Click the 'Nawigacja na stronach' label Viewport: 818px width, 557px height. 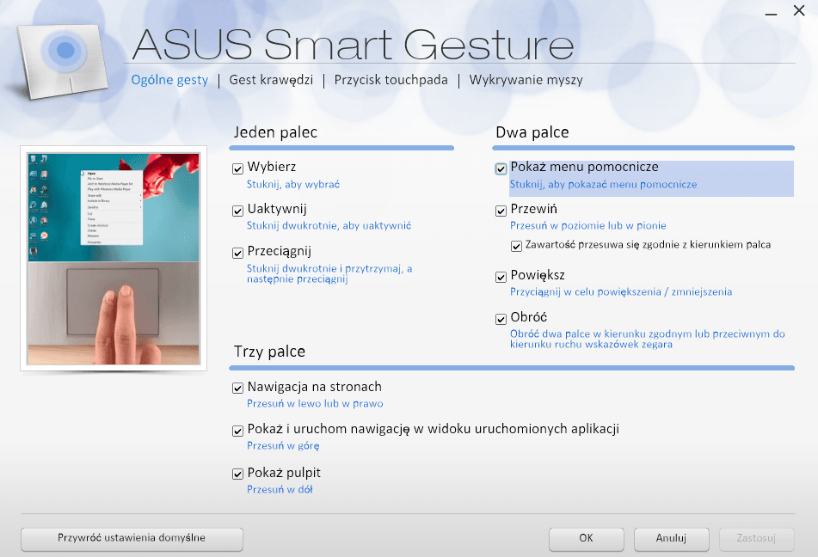315,387
